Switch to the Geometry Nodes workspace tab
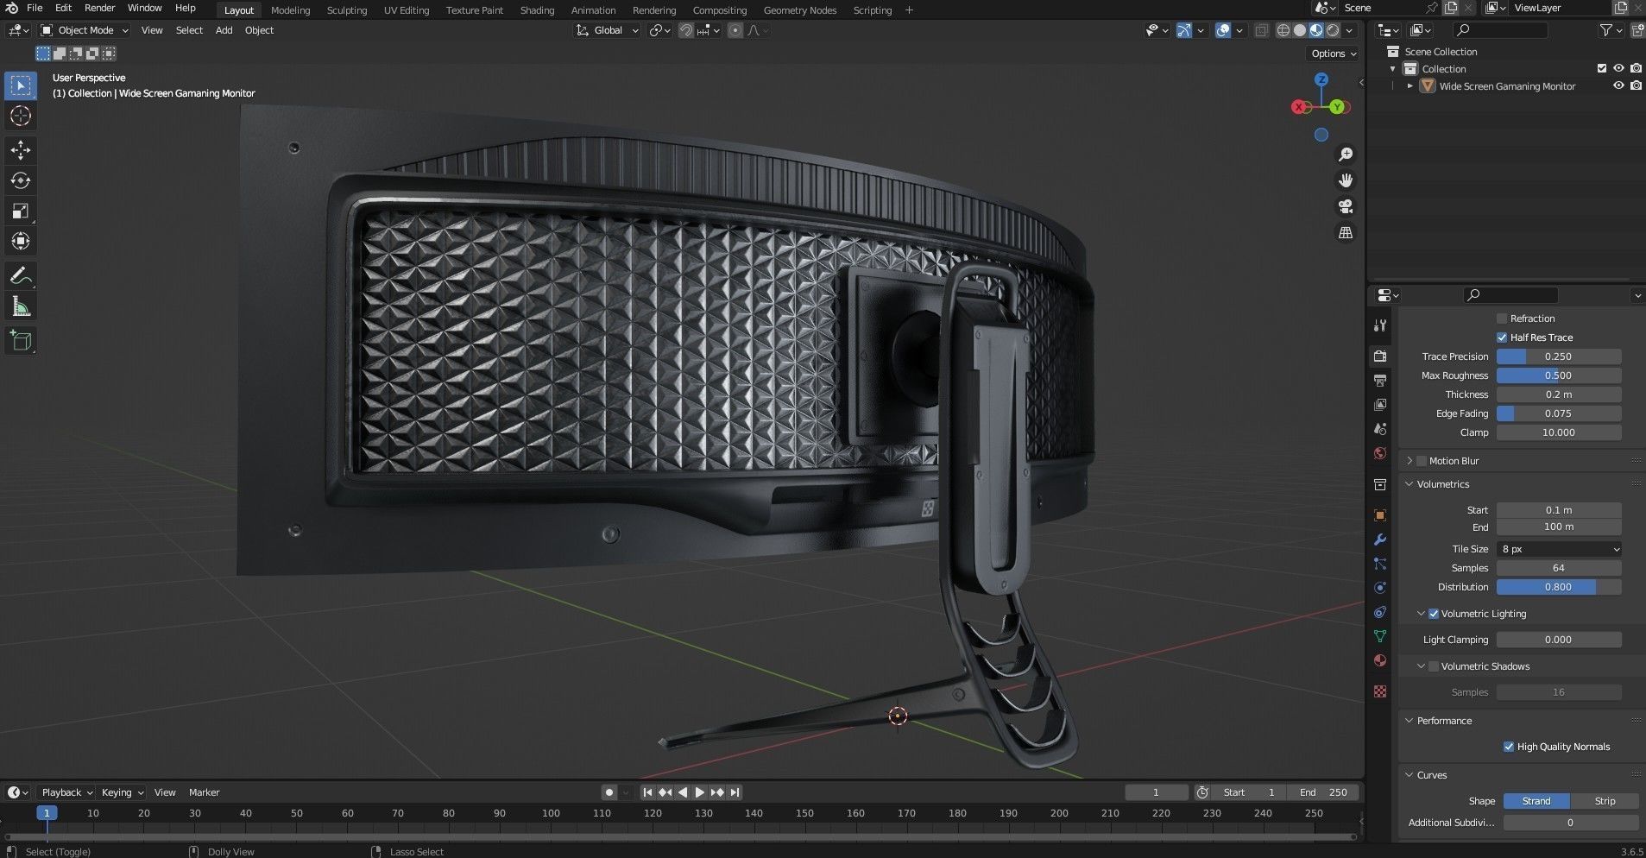1646x858 pixels. pyautogui.click(x=800, y=10)
